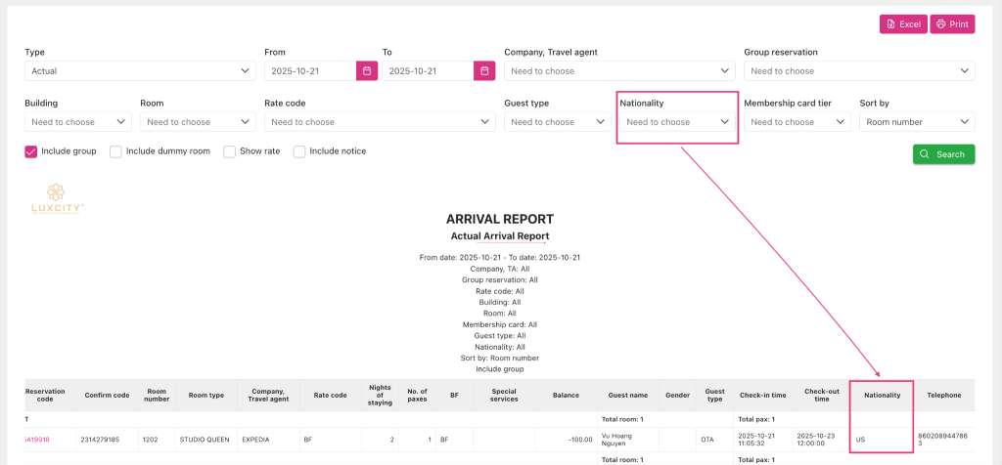
Task: Open the Company, Travel agent dropdown
Action: [618, 70]
